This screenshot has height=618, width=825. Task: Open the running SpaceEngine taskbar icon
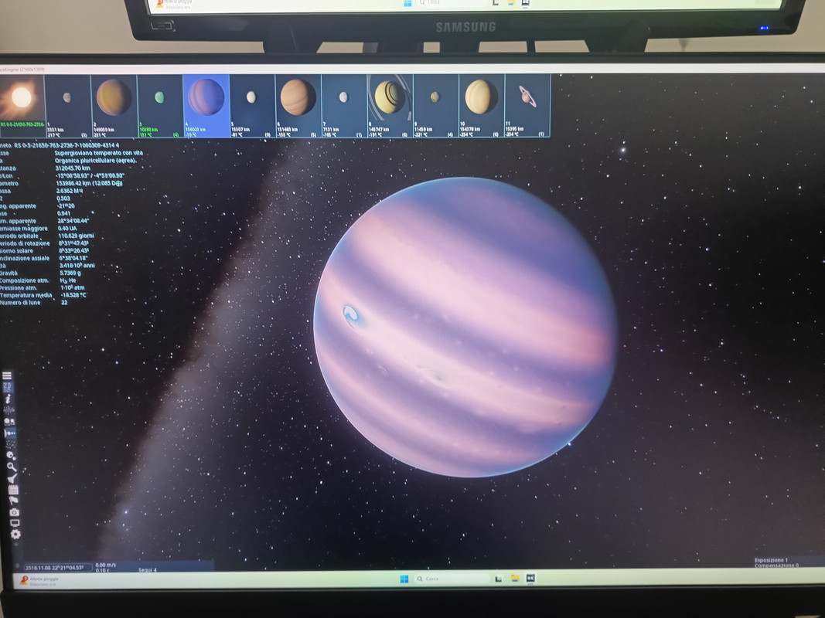[530, 578]
